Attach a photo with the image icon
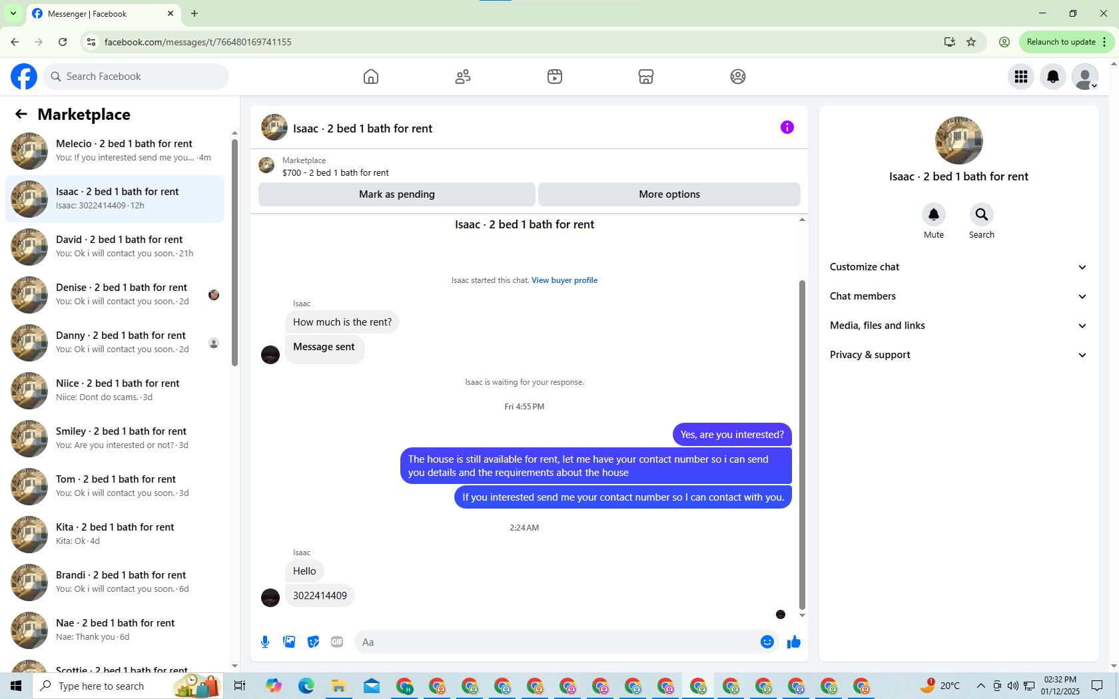The width and height of the screenshot is (1119, 699). pyautogui.click(x=289, y=642)
